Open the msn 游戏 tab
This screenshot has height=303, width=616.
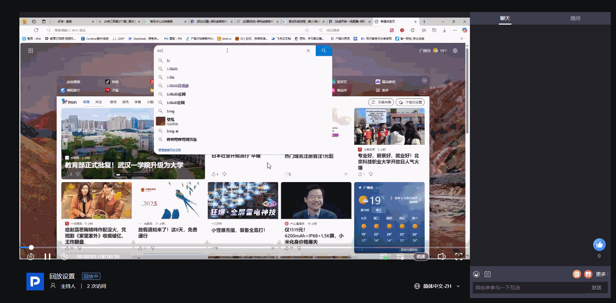pos(113,102)
